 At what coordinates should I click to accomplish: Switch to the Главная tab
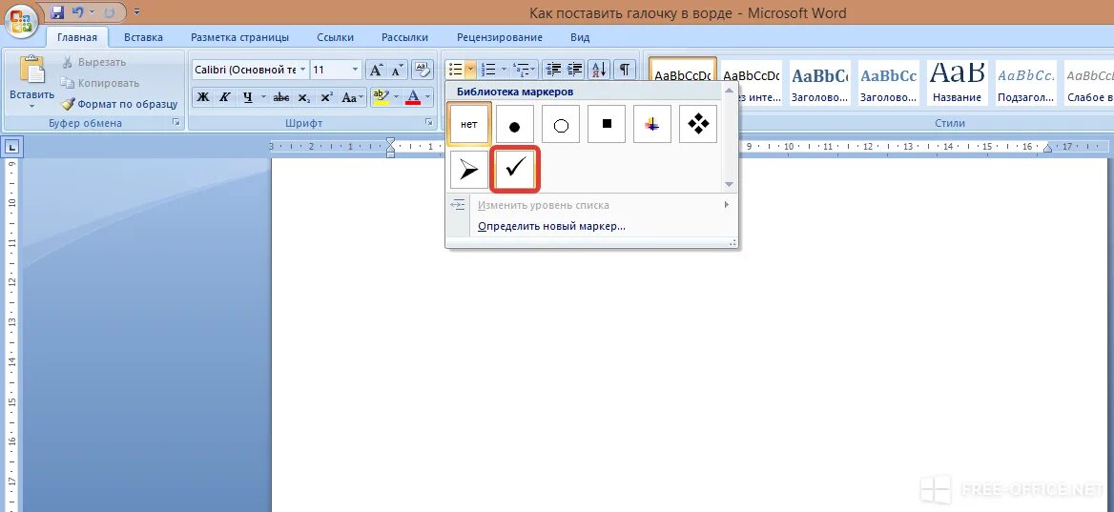point(76,37)
